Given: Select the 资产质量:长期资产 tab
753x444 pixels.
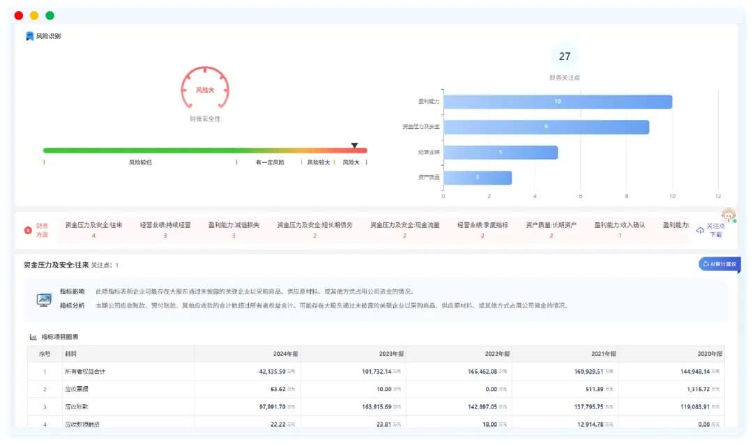Looking at the screenshot, I should tap(551, 230).
